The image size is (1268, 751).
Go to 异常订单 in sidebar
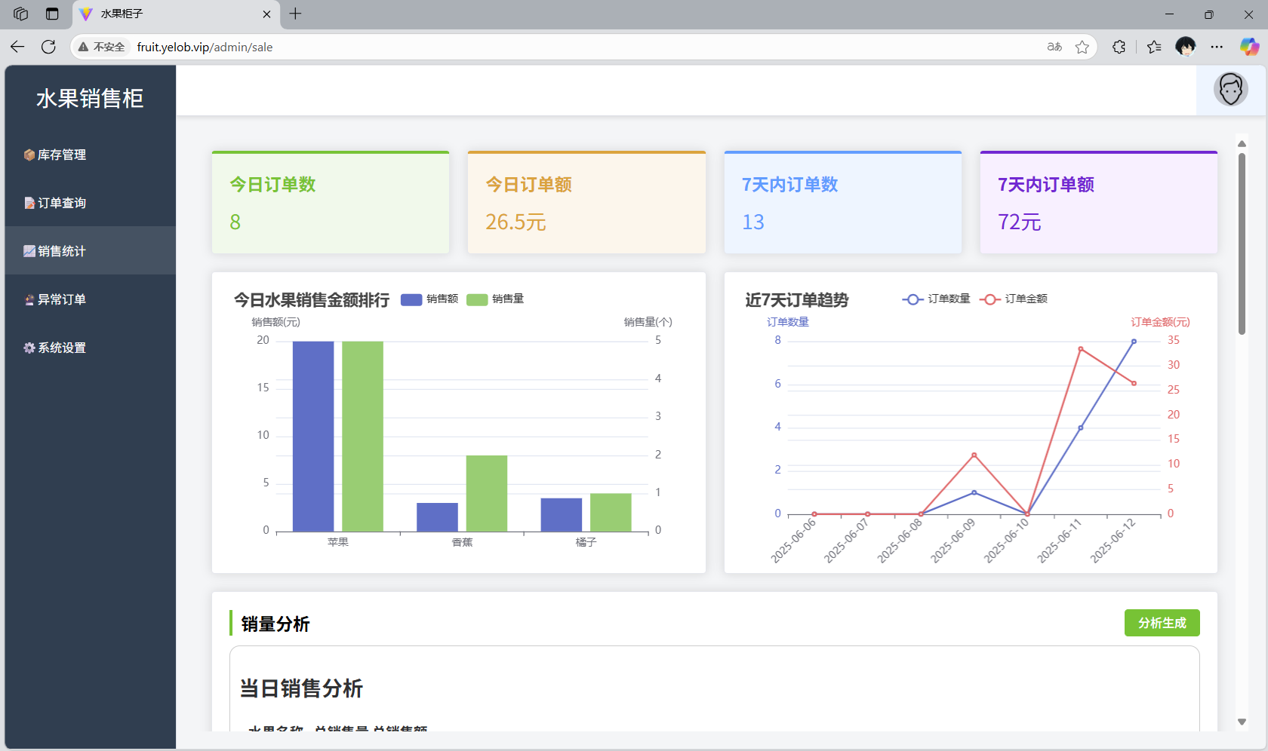[x=62, y=299]
